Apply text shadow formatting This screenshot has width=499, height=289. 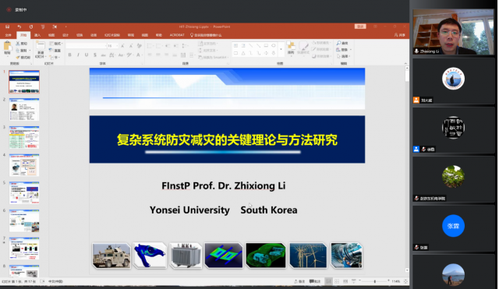click(95, 55)
